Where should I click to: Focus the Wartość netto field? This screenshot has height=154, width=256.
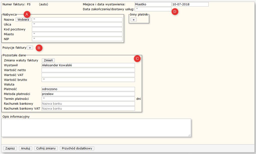[x=88, y=70]
